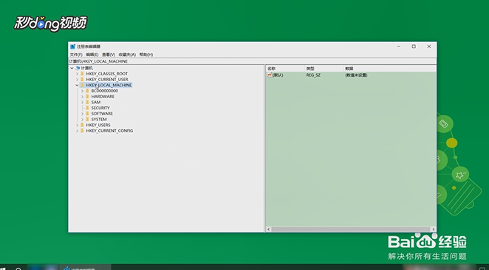The width and height of the screenshot is (489, 270).
Task: Click HKEY_CURRENT_USER folder icon
Action: coord(82,80)
